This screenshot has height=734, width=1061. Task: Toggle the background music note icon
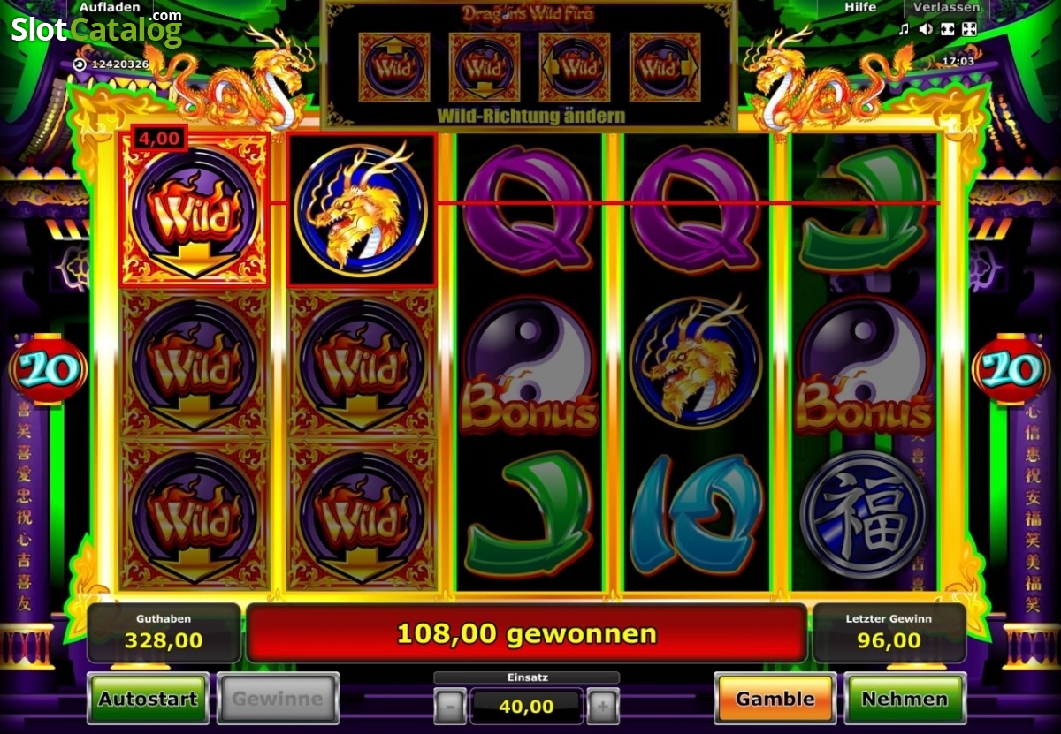[x=904, y=29]
